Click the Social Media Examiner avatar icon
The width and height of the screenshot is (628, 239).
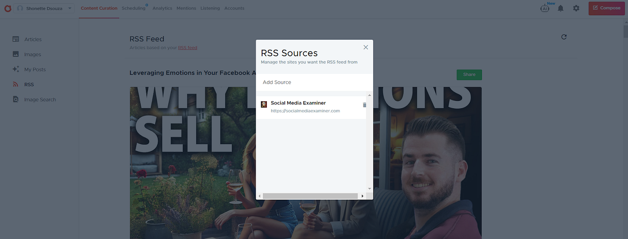click(x=264, y=104)
